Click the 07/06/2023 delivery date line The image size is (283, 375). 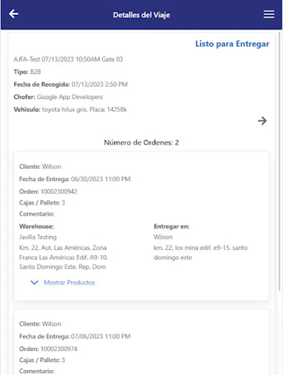click(75, 336)
